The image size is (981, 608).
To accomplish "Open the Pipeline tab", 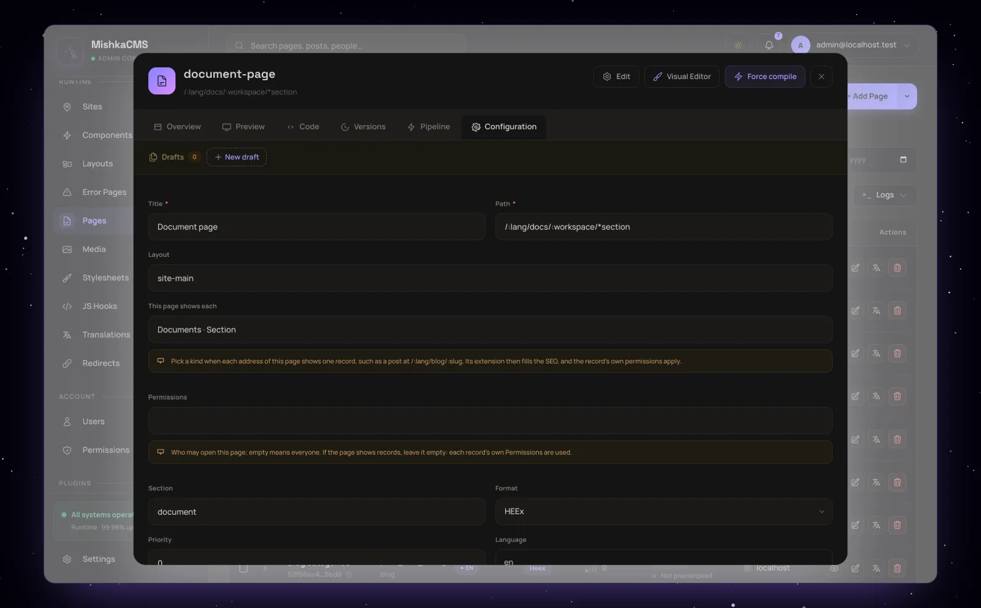I will [429, 127].
